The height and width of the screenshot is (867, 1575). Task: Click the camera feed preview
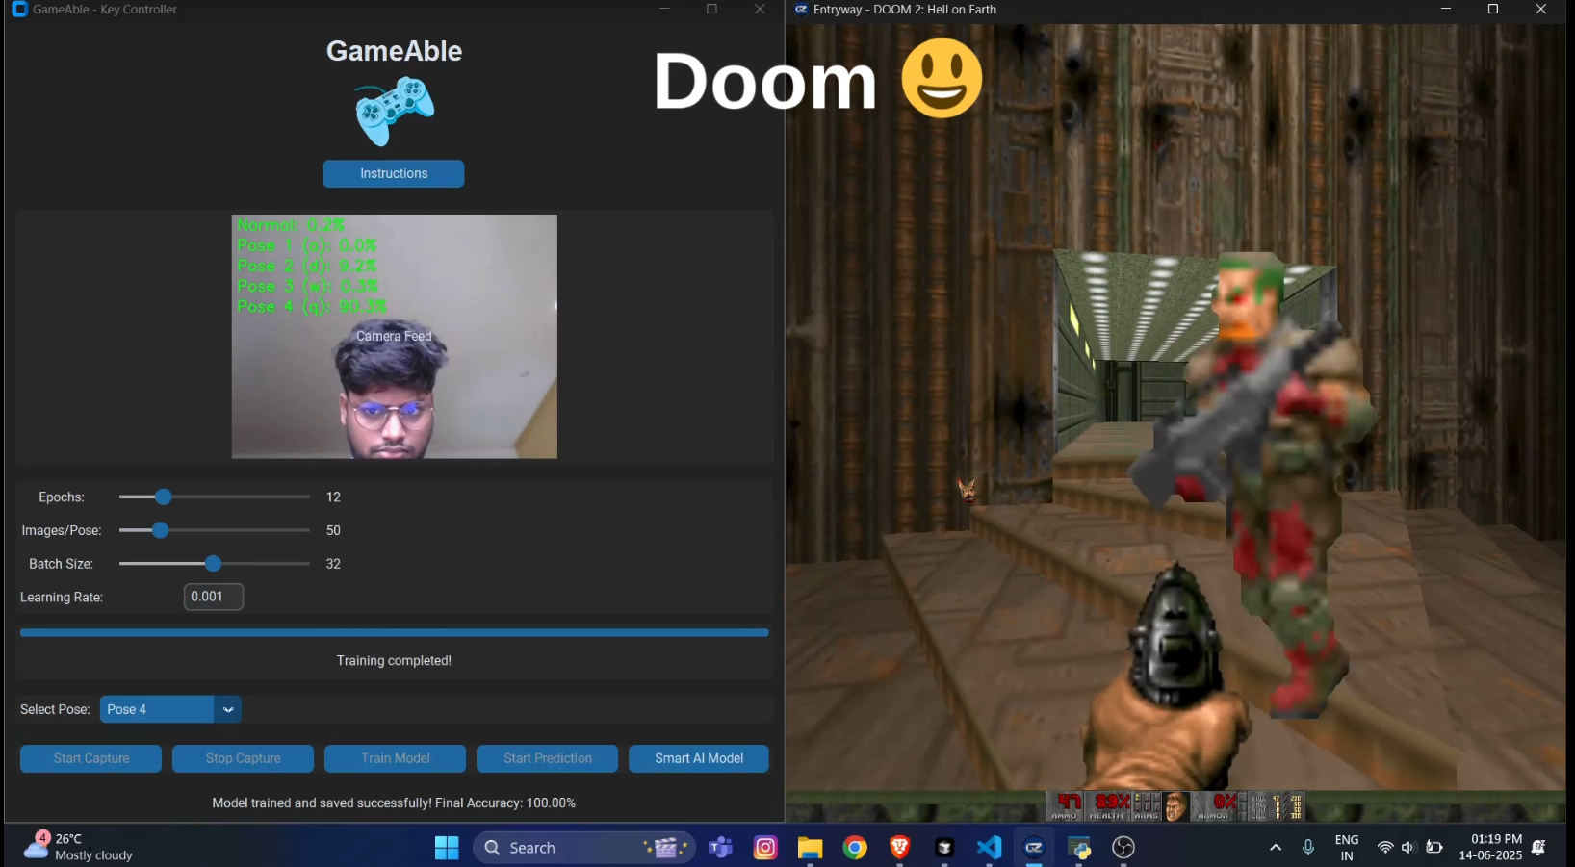coord(394,336)
